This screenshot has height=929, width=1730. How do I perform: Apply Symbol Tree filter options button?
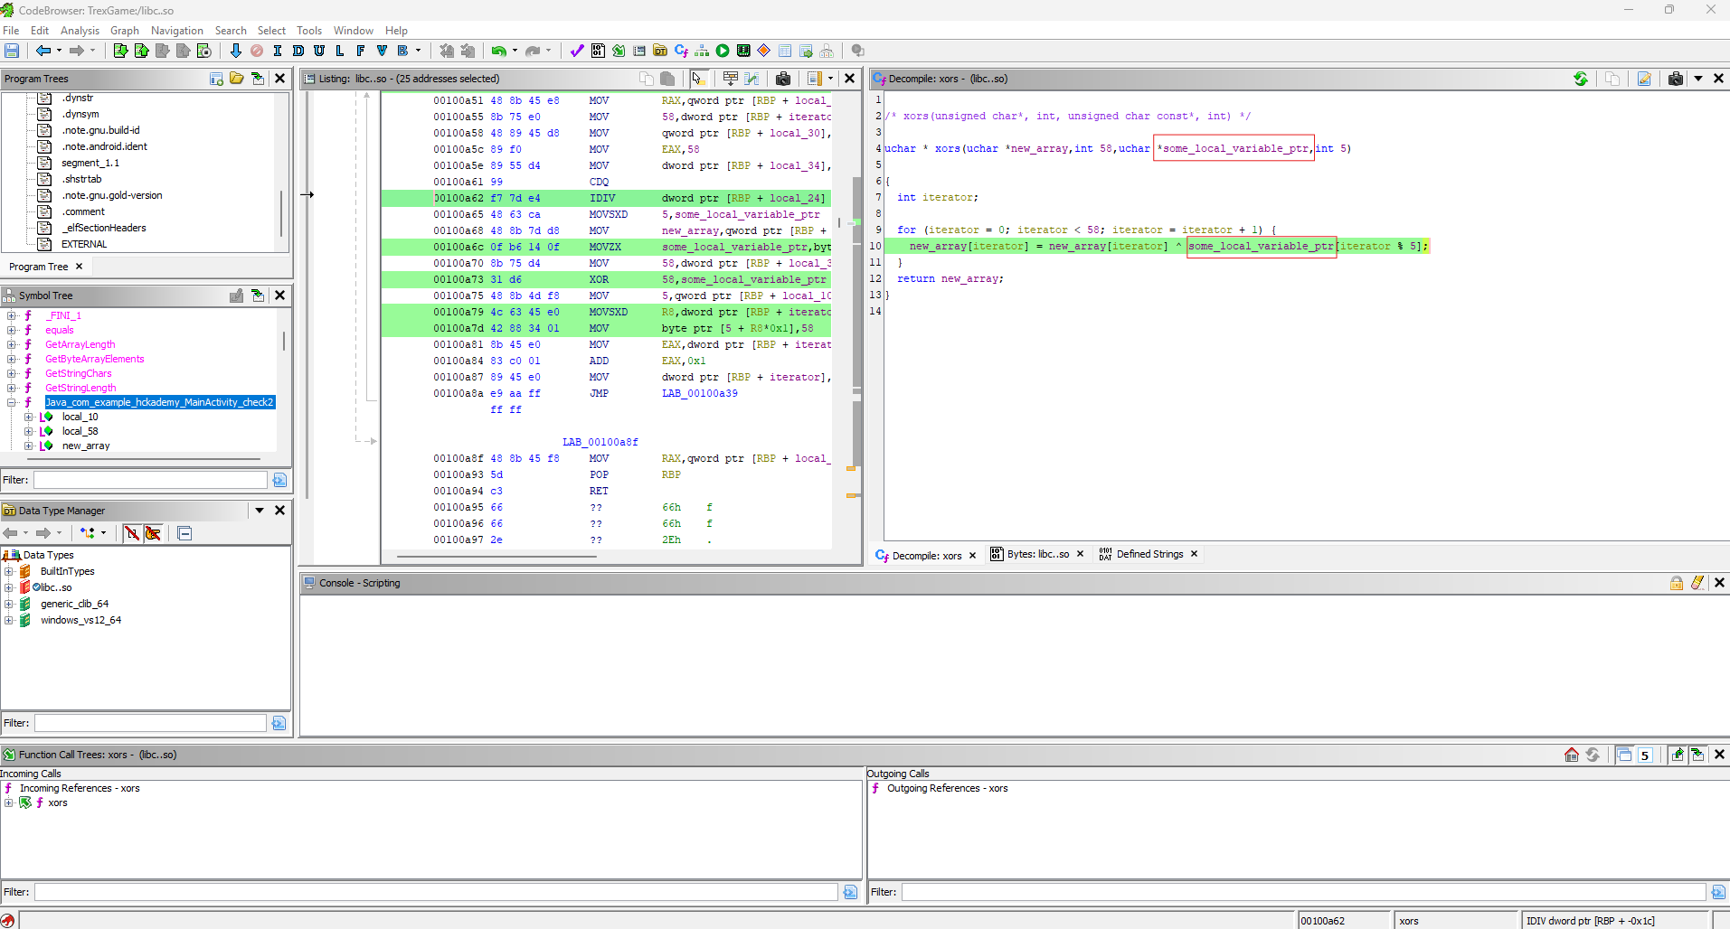[x=279, y=480]
